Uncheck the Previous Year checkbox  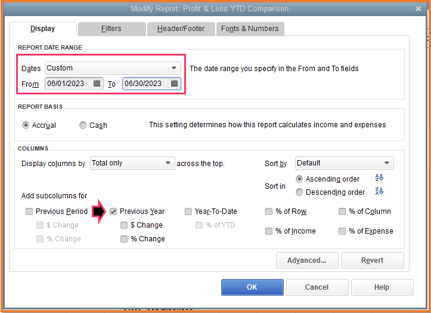(x=113, y=211)
